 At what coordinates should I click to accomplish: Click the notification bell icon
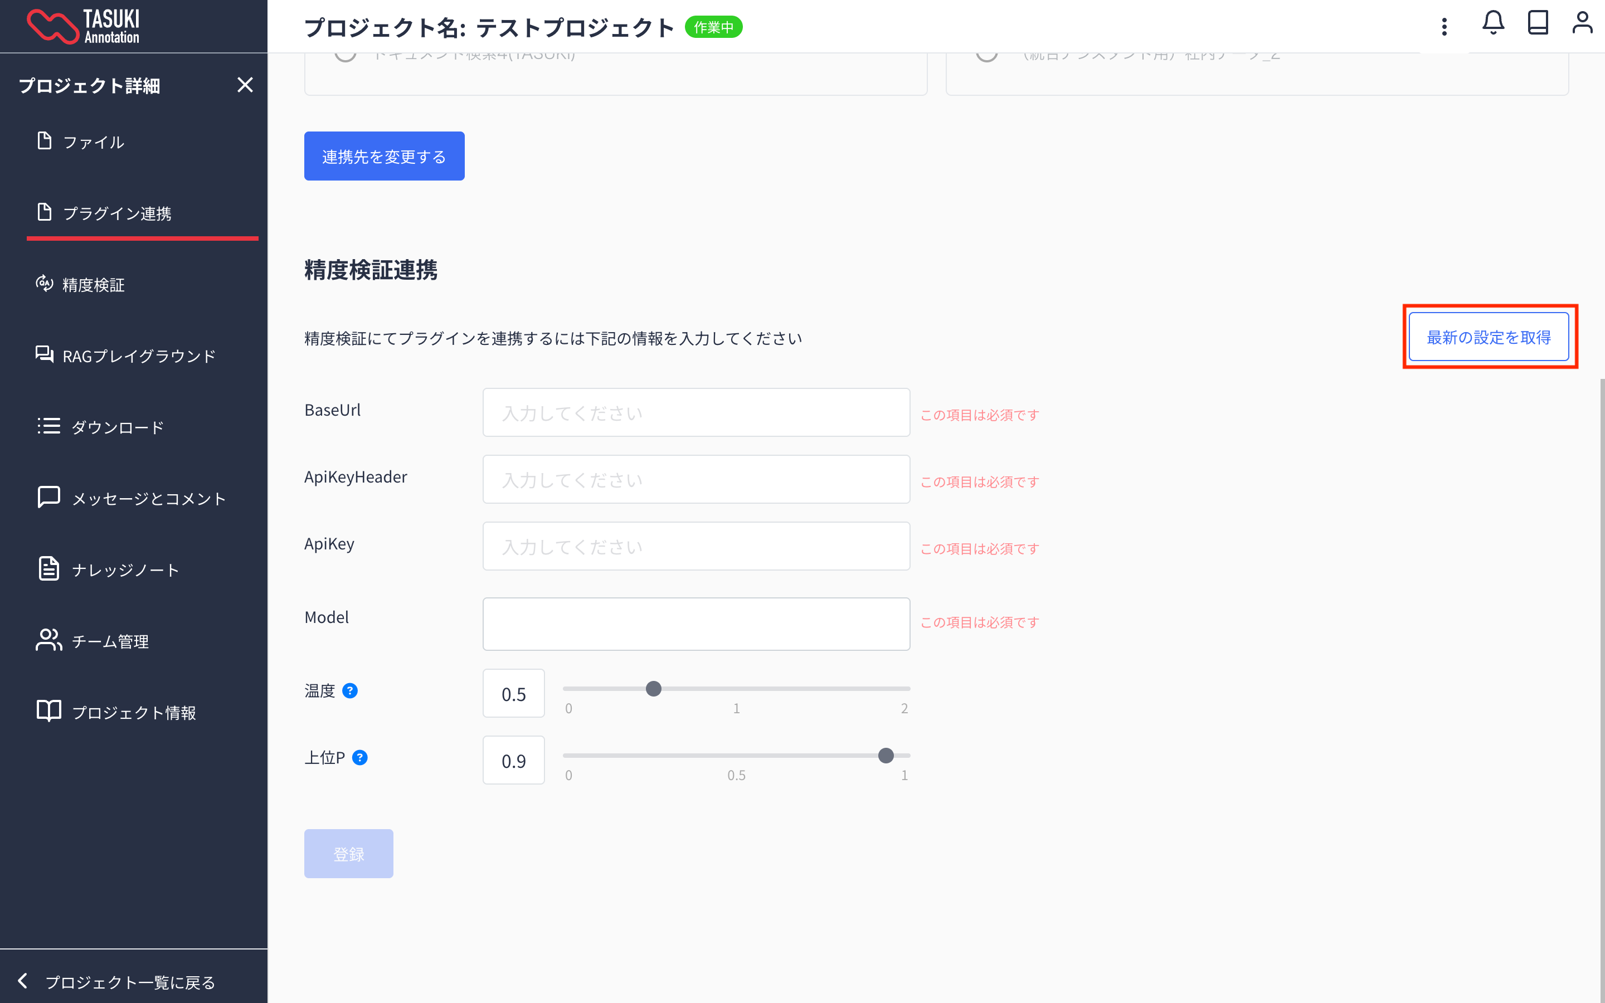pyautogui.click(x=1492, y=23)
